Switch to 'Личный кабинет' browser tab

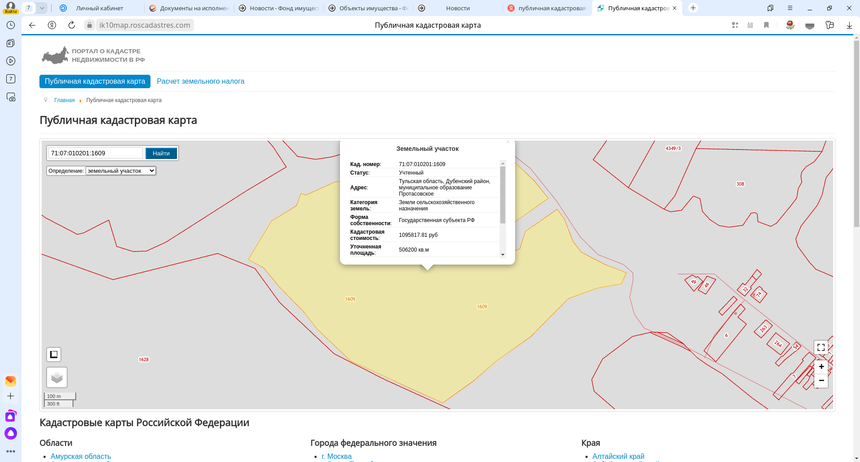tap(99, 8)
